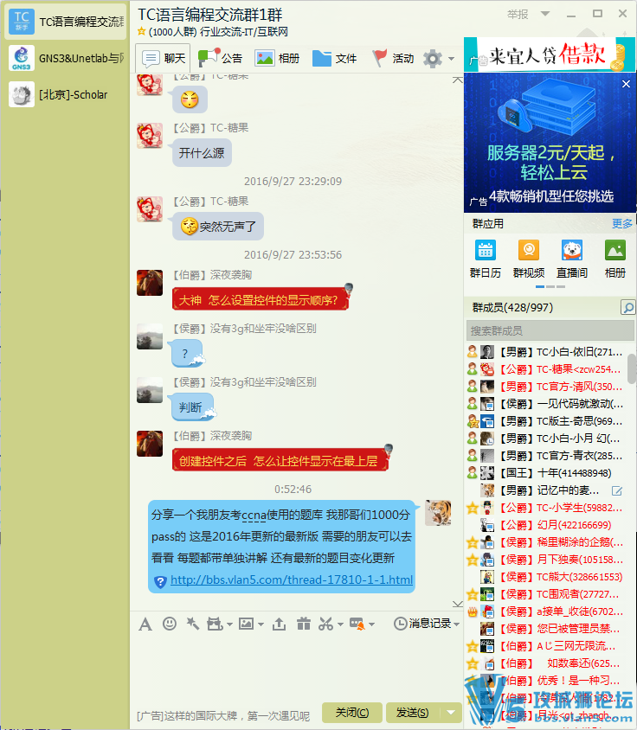
Task: Click the scissors screenshot tool
Action: (x=325, y=624)
